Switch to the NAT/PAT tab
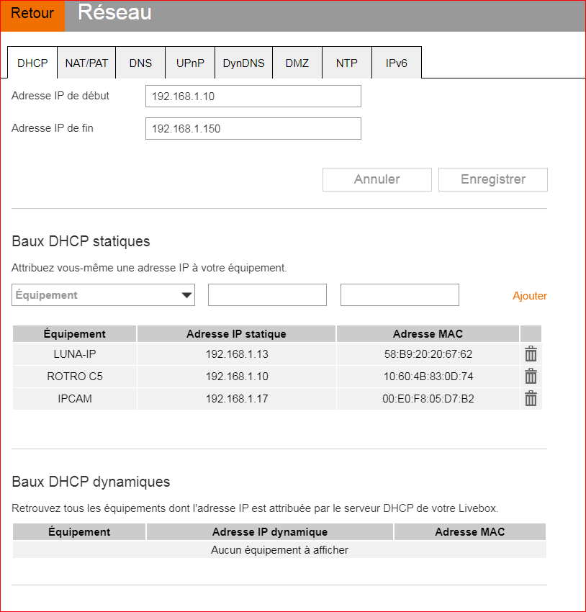Screen dimensions: 586x612 click(86, 63)
